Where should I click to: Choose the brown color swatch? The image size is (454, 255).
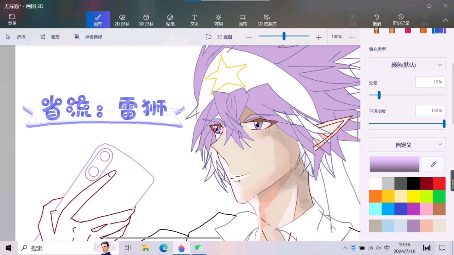click(439, 209)
